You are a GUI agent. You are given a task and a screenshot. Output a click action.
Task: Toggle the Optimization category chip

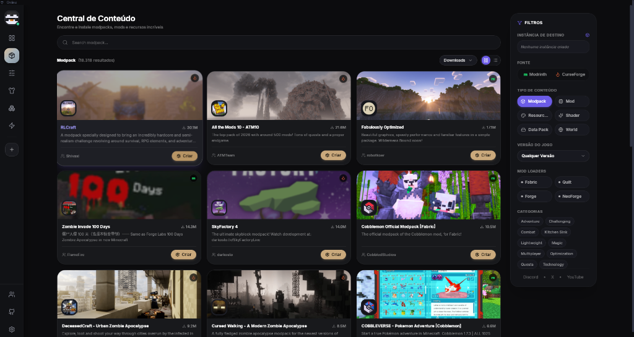[561, 254]
